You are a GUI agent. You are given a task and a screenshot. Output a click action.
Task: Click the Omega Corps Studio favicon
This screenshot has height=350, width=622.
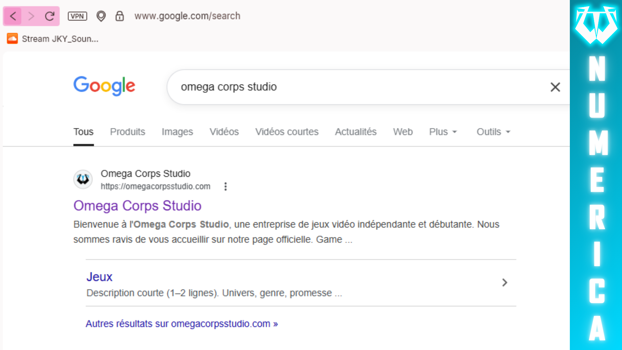(x=83, y=179)
